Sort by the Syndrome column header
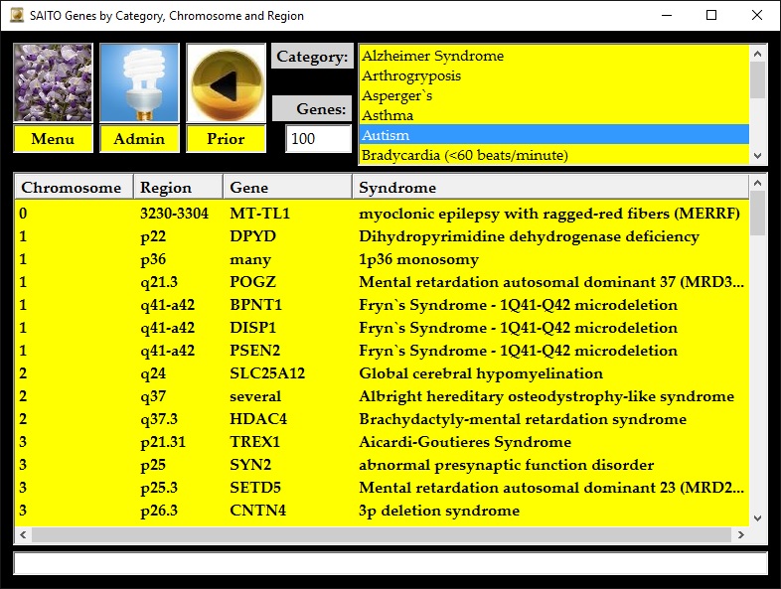 click(x=547, y=187)
